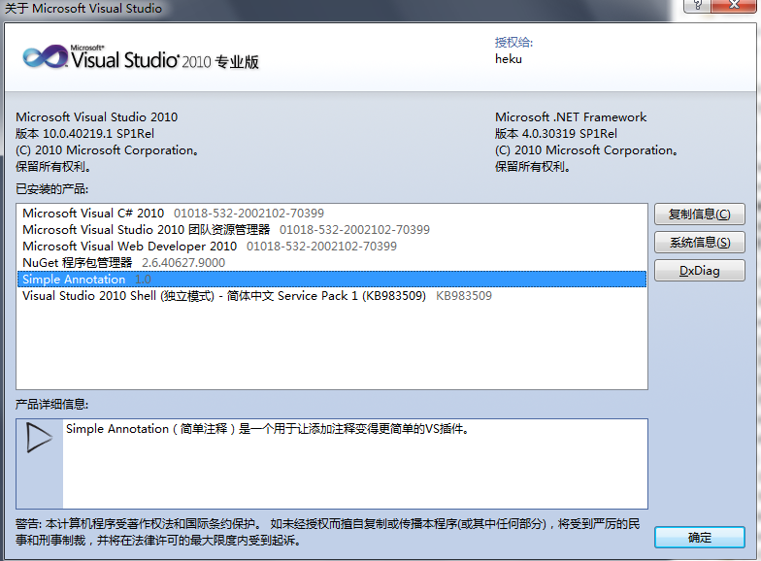Click the Simple Annotation description text
This screenshot has width=761, height=561.
268,429
